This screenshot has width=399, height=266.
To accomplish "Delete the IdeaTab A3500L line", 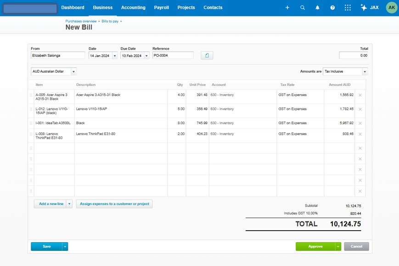I will point(360,123).
